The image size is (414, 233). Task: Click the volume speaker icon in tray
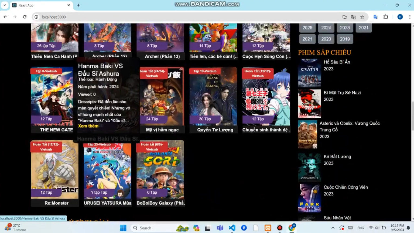coord(377,228)
